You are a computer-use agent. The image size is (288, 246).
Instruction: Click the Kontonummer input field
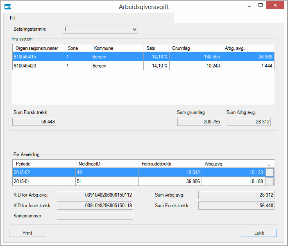tap(95, 216)
